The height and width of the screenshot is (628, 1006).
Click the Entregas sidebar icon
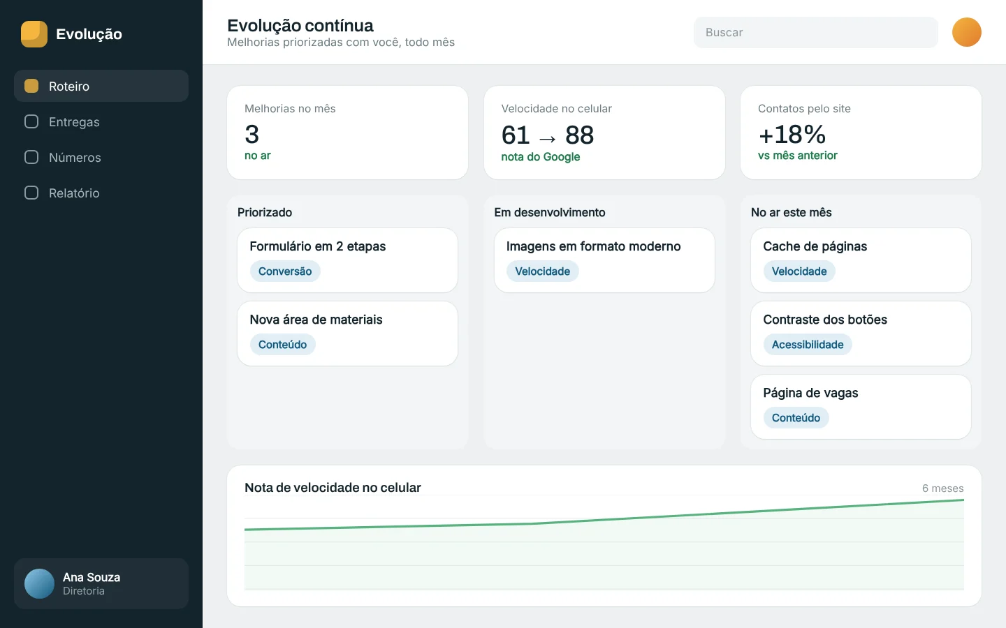click(x=31, y=121)
